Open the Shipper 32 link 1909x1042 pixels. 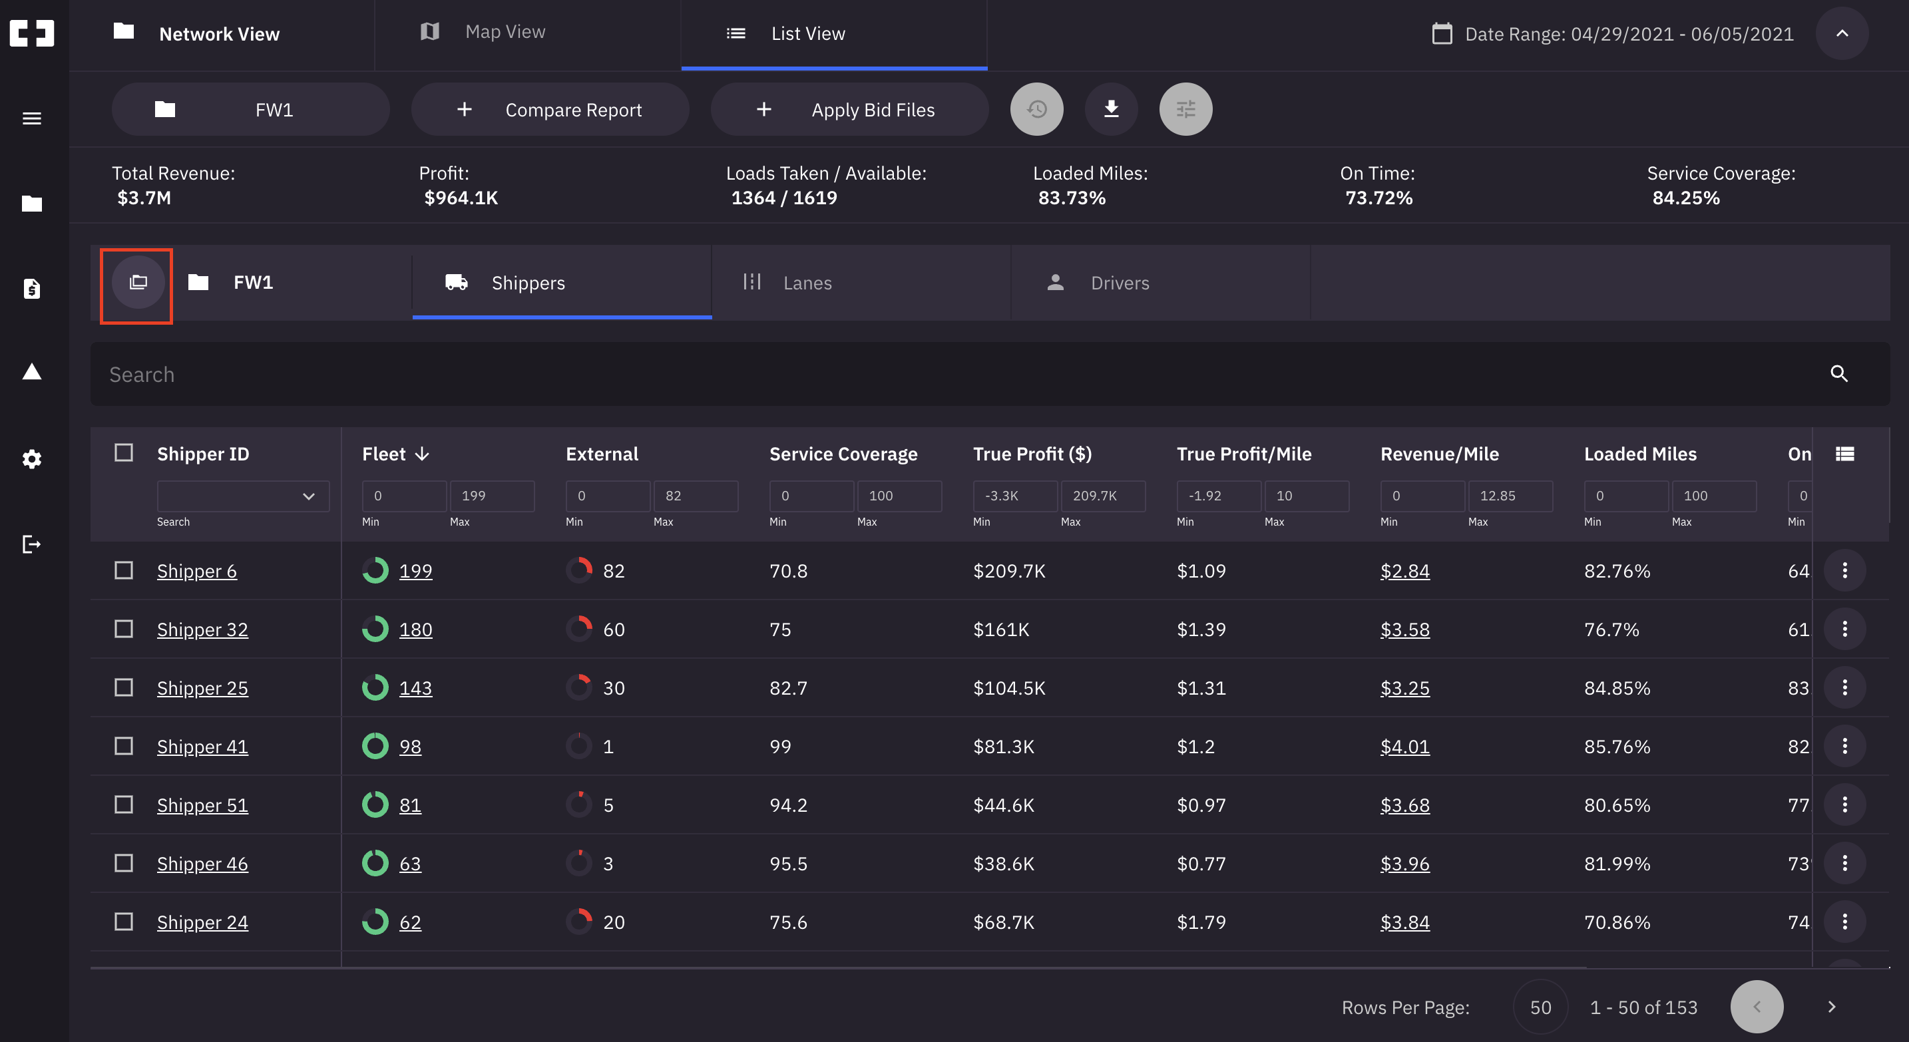202,629
